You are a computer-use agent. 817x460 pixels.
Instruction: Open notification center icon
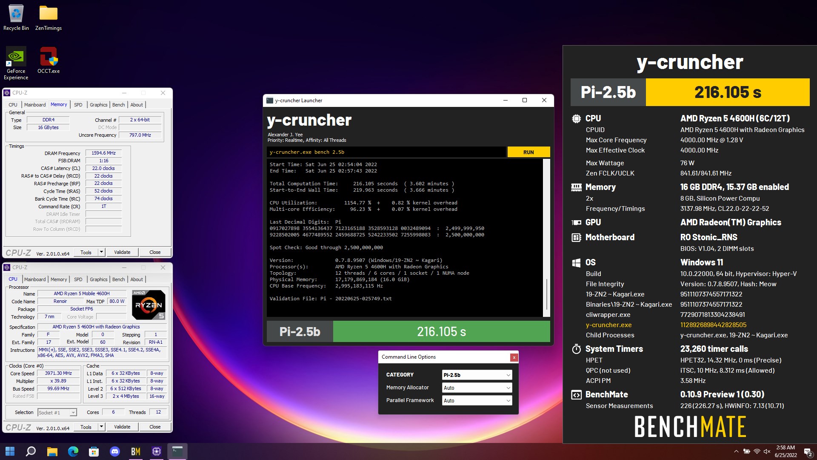tap(808, 452)
